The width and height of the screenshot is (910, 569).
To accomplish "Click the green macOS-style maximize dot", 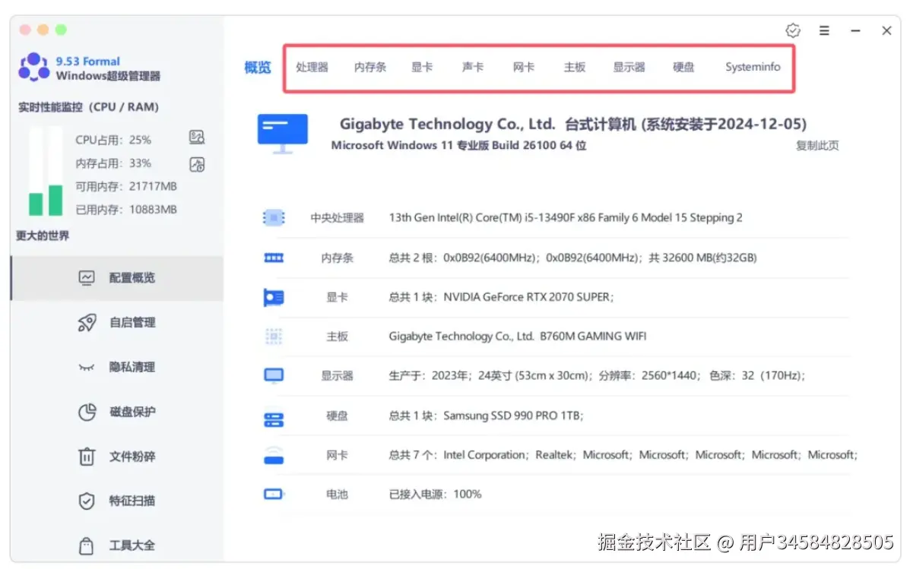I will click(61, 30).
